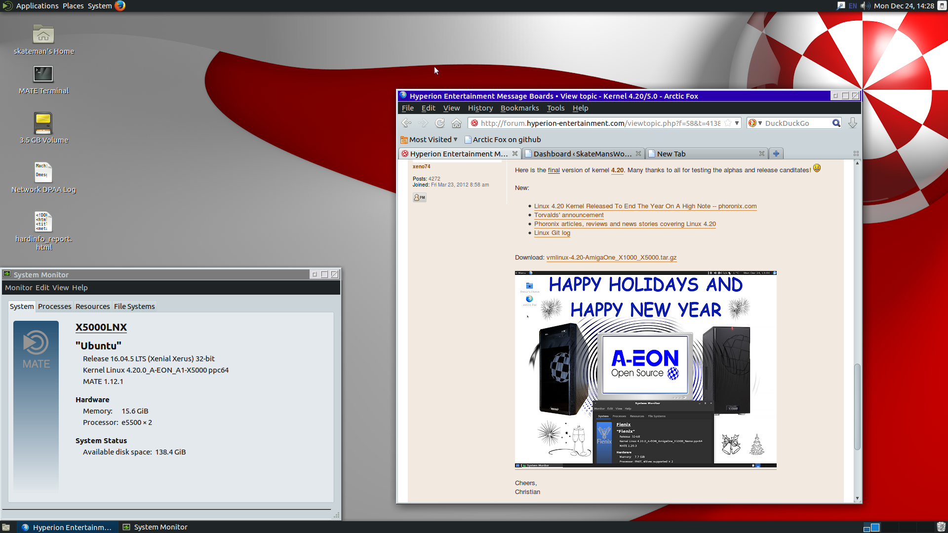Click the Arctic Fox on github bookmark
Image resolution: width=948 pixels, height=533 pixels.
coord(503,140)
